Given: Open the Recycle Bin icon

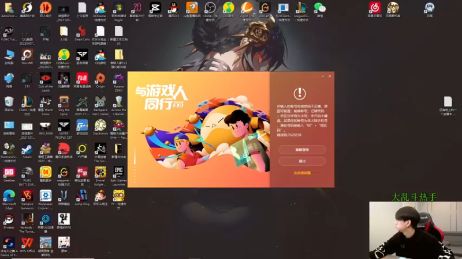Looking at the screenshot, I should (9, 104).
